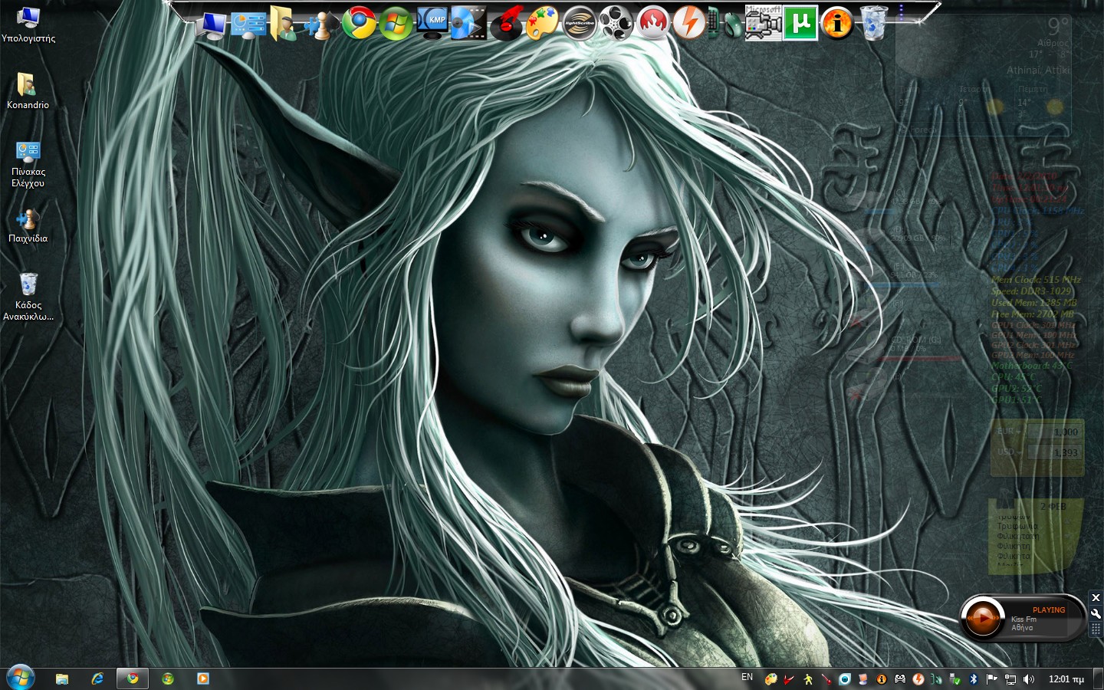
Task: Click the Daemon Tools tray icon
Action: coord(918,679)
